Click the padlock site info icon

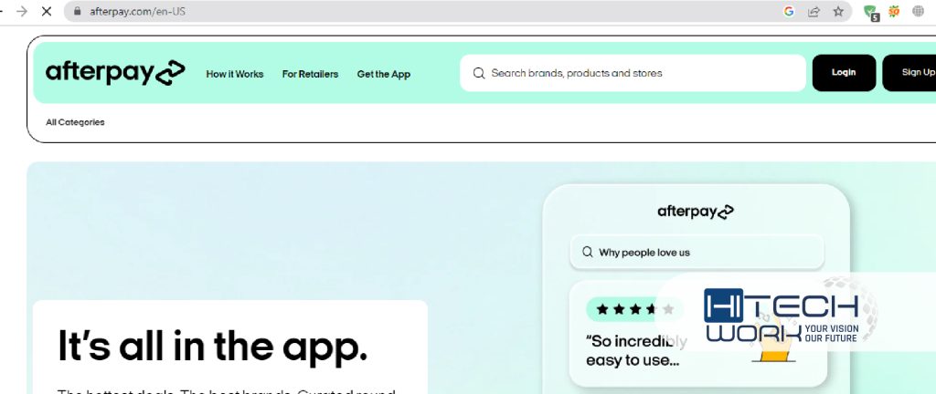point(77,11)
